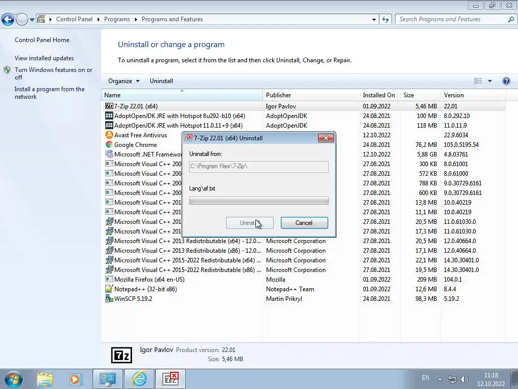
Task: Expand the Control Panel breadcrumb arrow
Action: point(98,19)
